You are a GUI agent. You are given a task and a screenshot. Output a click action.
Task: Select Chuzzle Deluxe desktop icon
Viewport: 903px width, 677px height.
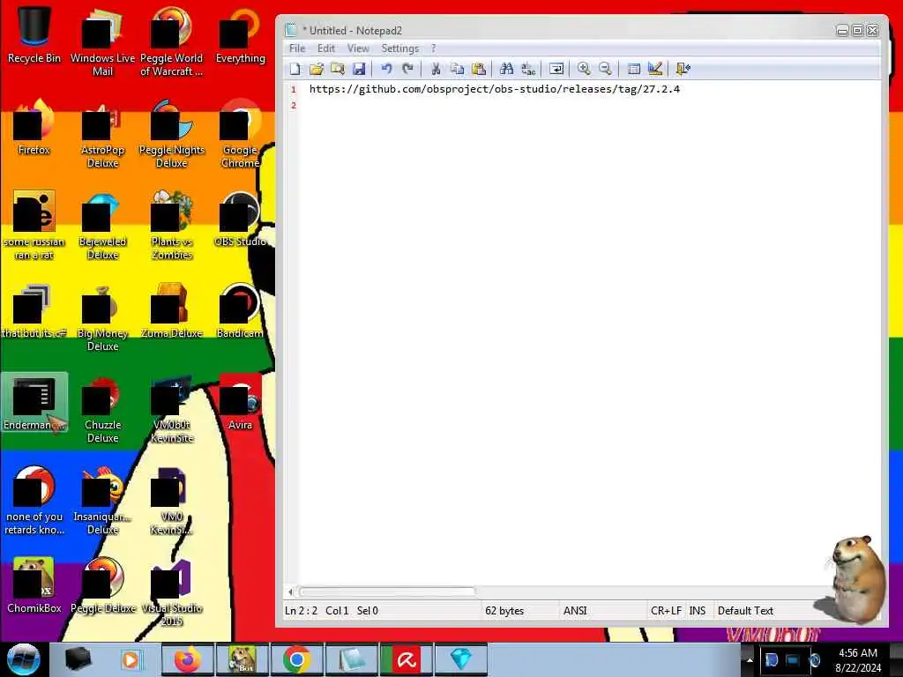[102, 409]
